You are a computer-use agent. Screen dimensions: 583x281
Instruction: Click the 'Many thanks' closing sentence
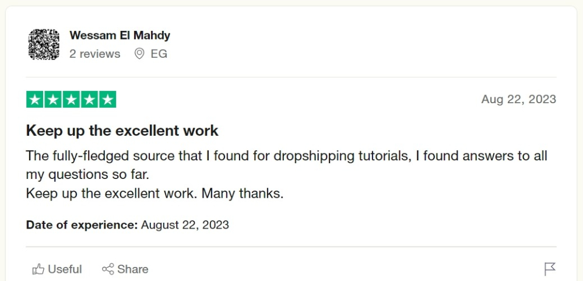click(243, 194)
